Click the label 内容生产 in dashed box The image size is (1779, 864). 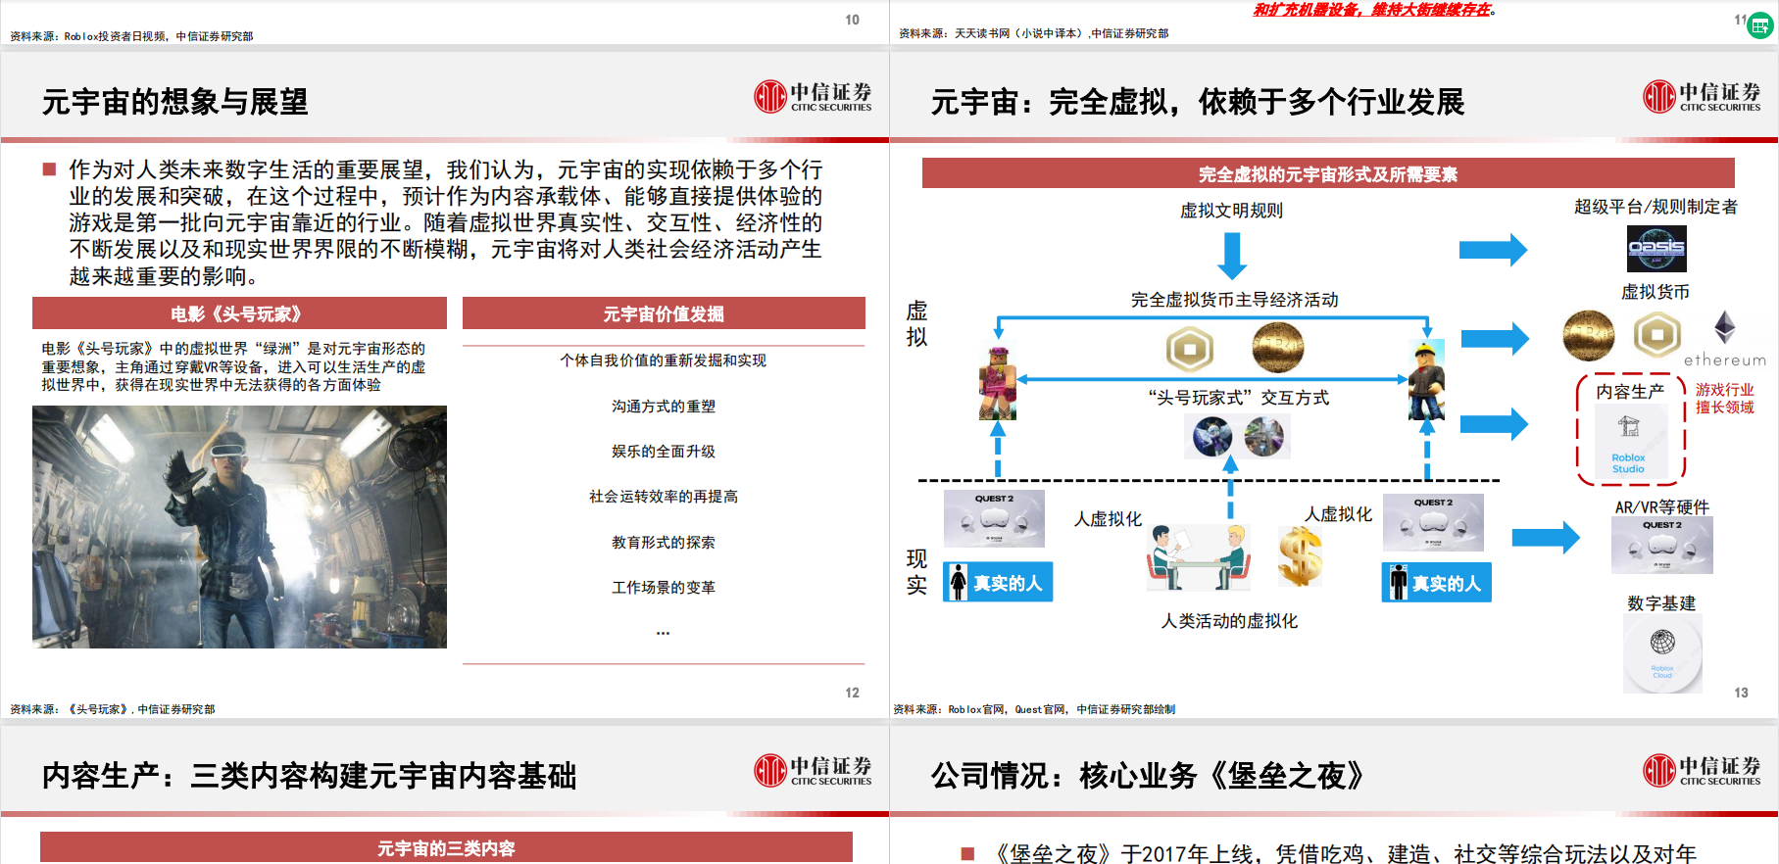coord(1629,391)
